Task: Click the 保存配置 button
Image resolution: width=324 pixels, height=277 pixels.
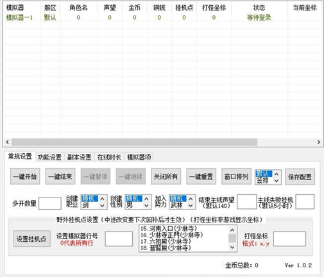Action: 300,177
